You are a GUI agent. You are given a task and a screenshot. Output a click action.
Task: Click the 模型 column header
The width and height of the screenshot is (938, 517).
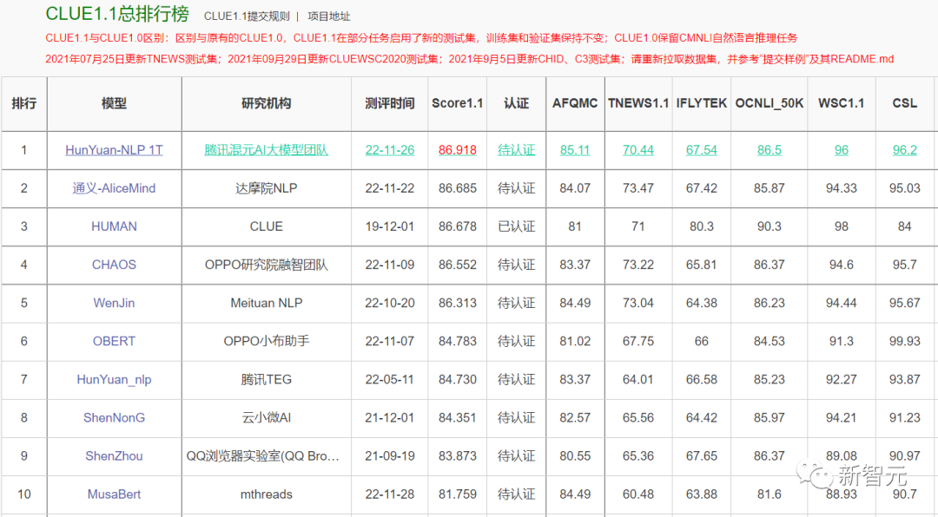(x=114, y=103)
